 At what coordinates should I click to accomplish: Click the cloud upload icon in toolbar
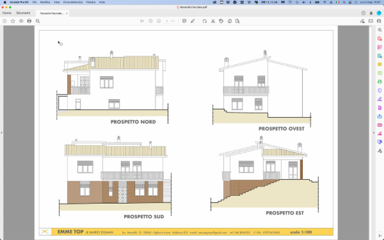[21, 21]
